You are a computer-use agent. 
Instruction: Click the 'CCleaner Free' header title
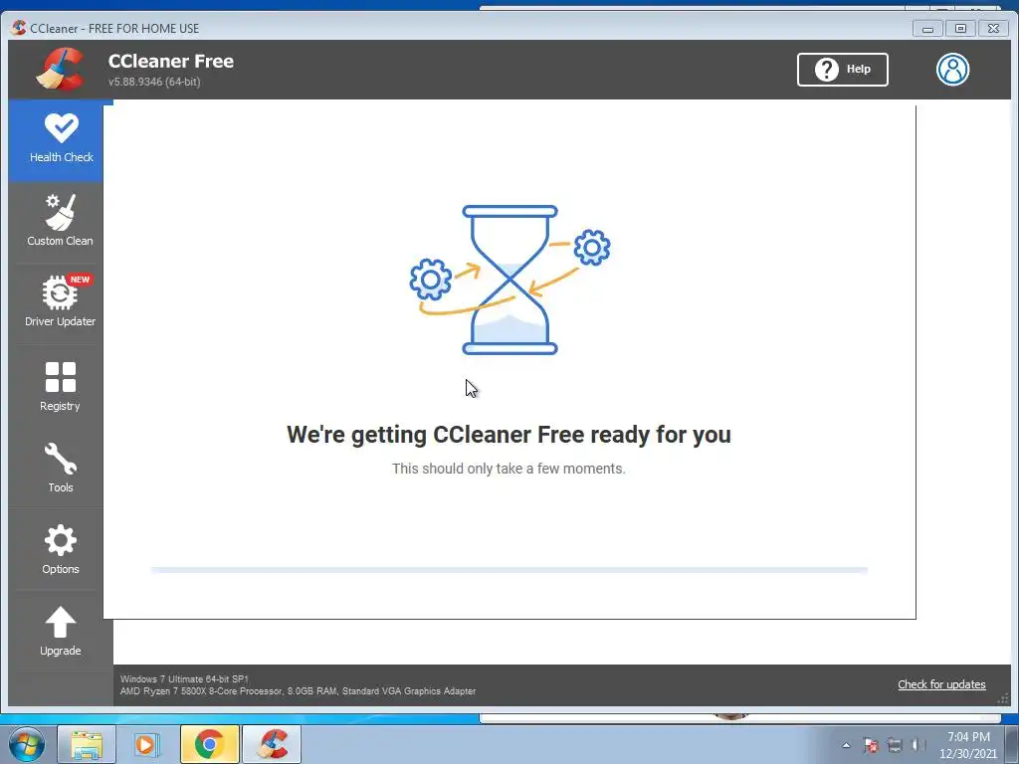pos(171,61)
